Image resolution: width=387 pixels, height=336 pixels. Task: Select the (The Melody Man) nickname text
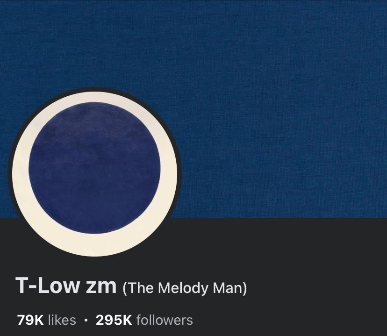coord(185,288)
